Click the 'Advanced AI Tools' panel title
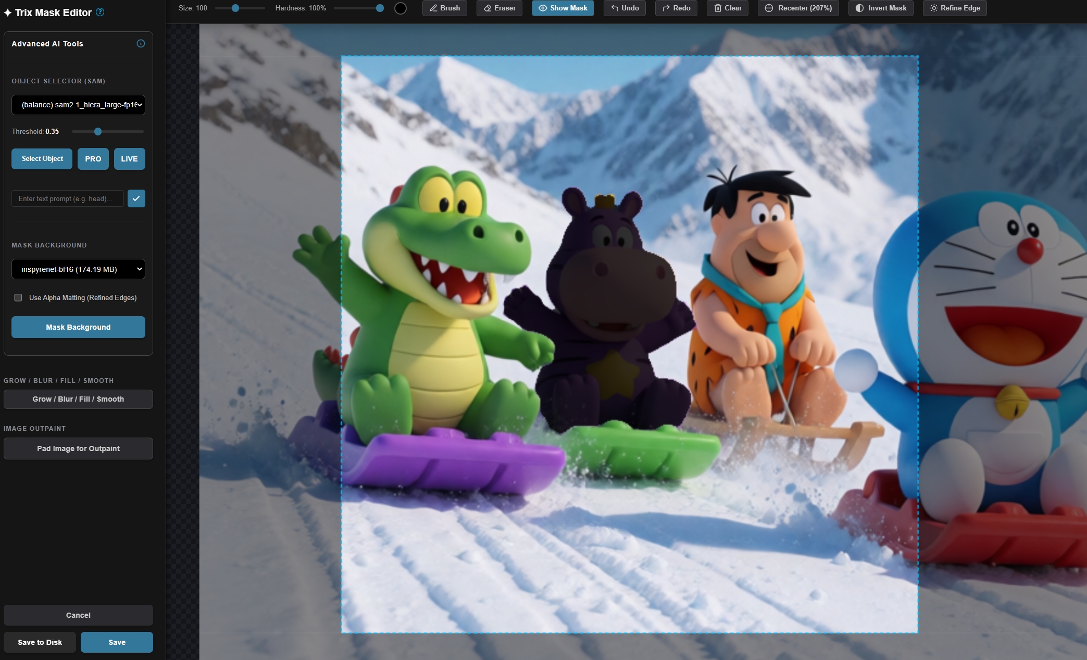The image size is (1087, 660). 47,44
